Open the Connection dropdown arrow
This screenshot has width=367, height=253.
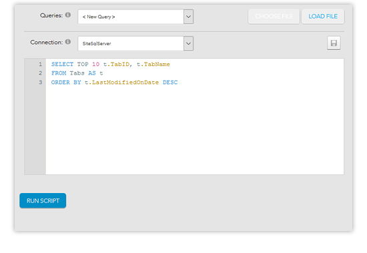(x=188, y=43)
